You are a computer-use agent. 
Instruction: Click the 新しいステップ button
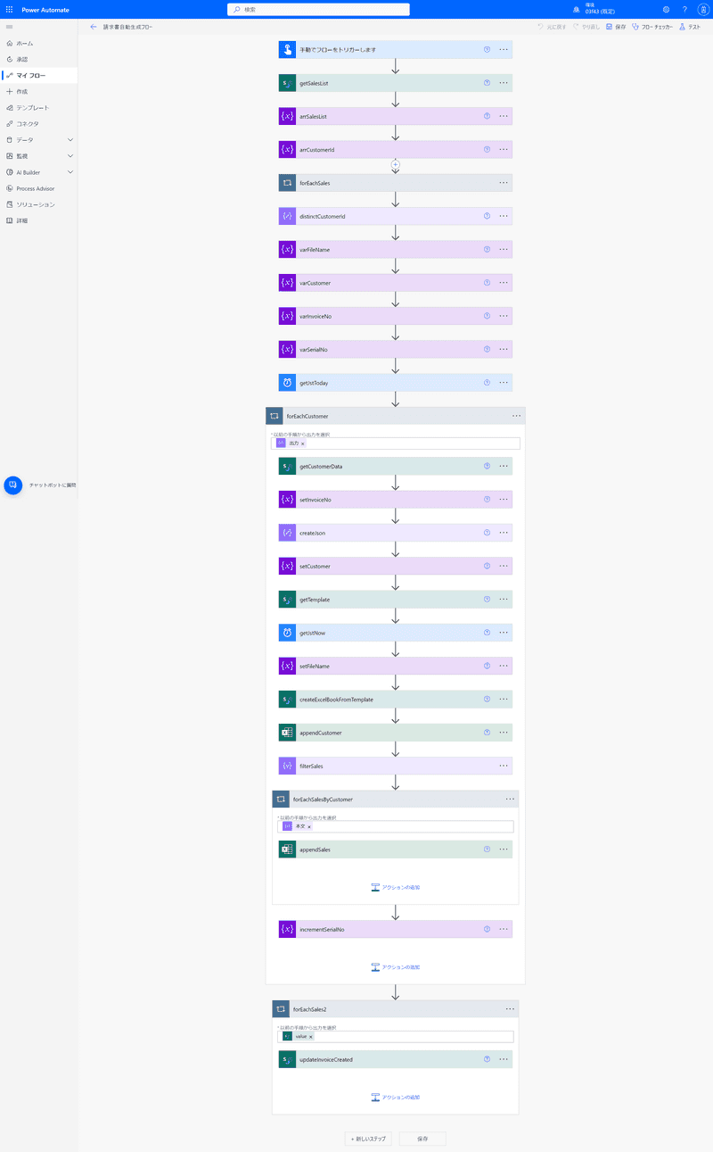(368, 1139)
